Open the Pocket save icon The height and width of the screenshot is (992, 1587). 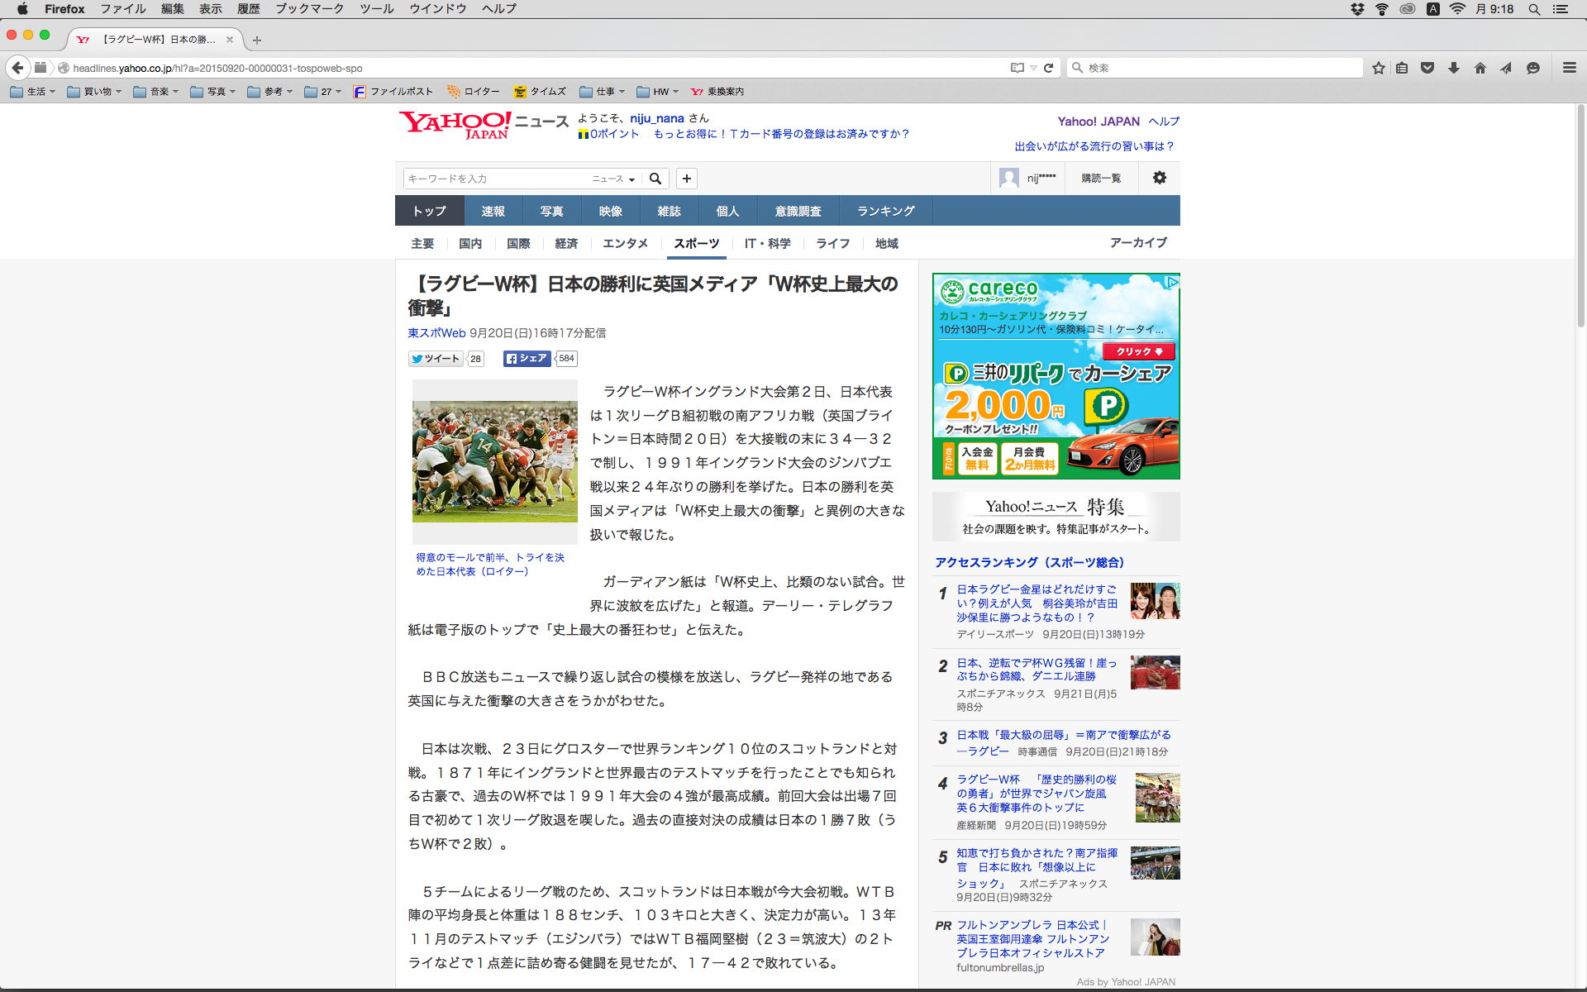tap(1427, 69)
